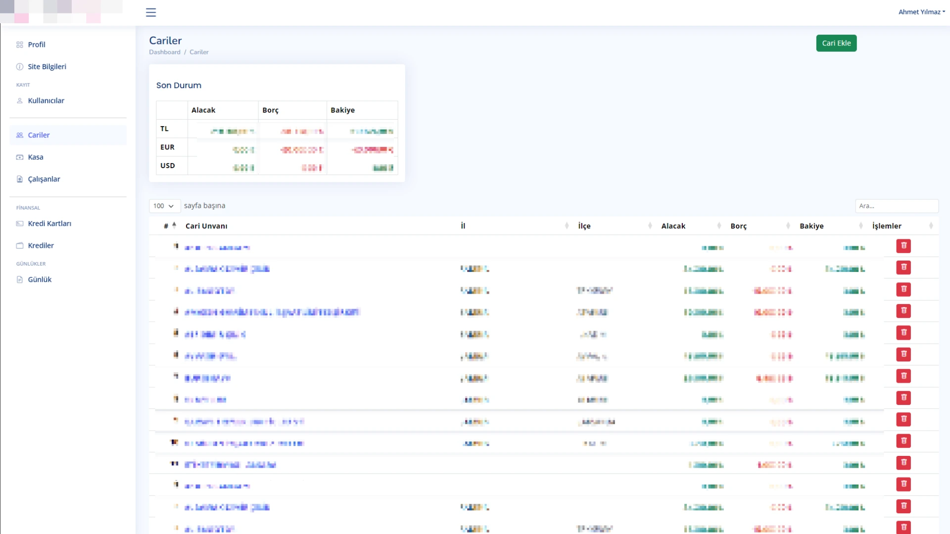Image resolution: width=950 pixels, height=534 pixels.
Task: Click the Krediler wallet icon
Action: tap(20, 246)
